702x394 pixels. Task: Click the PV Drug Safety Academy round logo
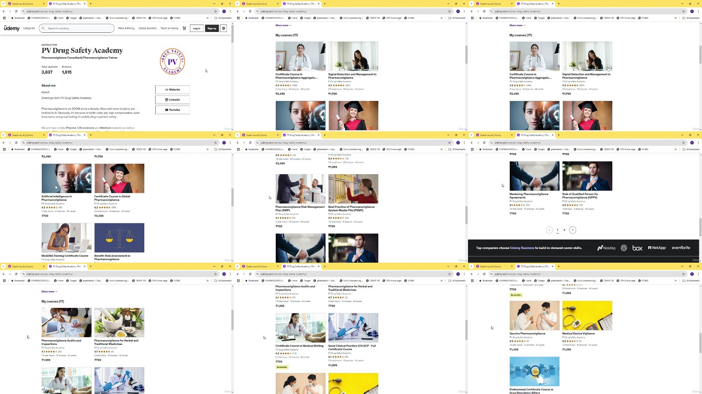pyautogui.click(x=172, y=62)
